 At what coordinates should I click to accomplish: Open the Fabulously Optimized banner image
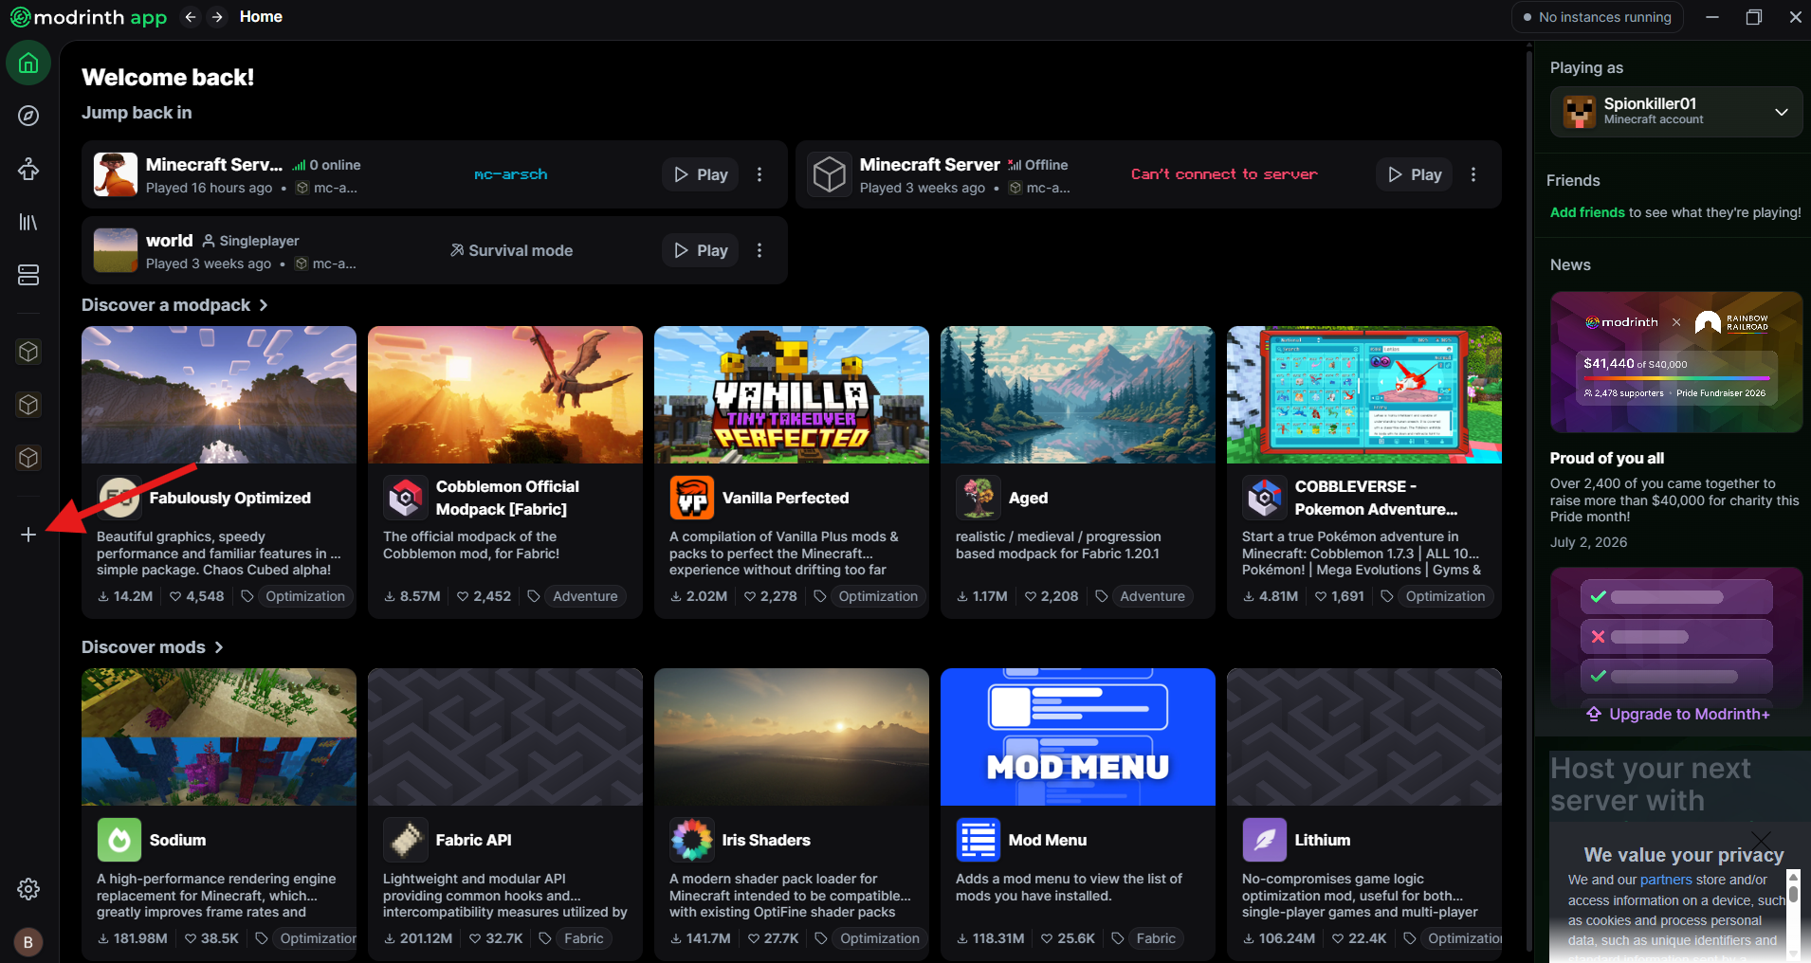(x=219, y=395)
